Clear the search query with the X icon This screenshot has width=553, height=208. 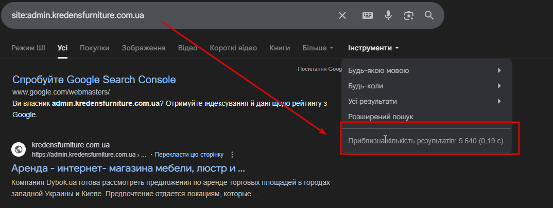pos(342,15)
